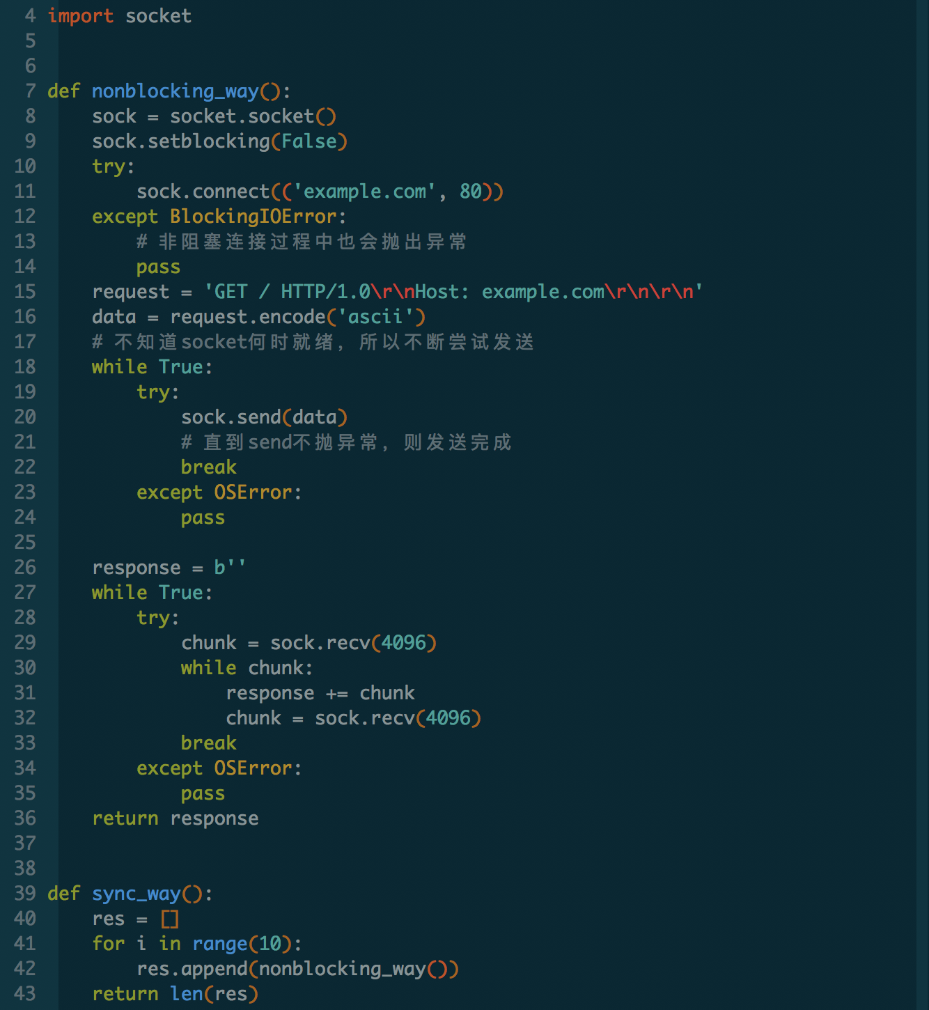Viewport: 929px width, 1010px height.
Task: Click the sync_way function name
Action: pyautogui.click(x=136, y=893)
